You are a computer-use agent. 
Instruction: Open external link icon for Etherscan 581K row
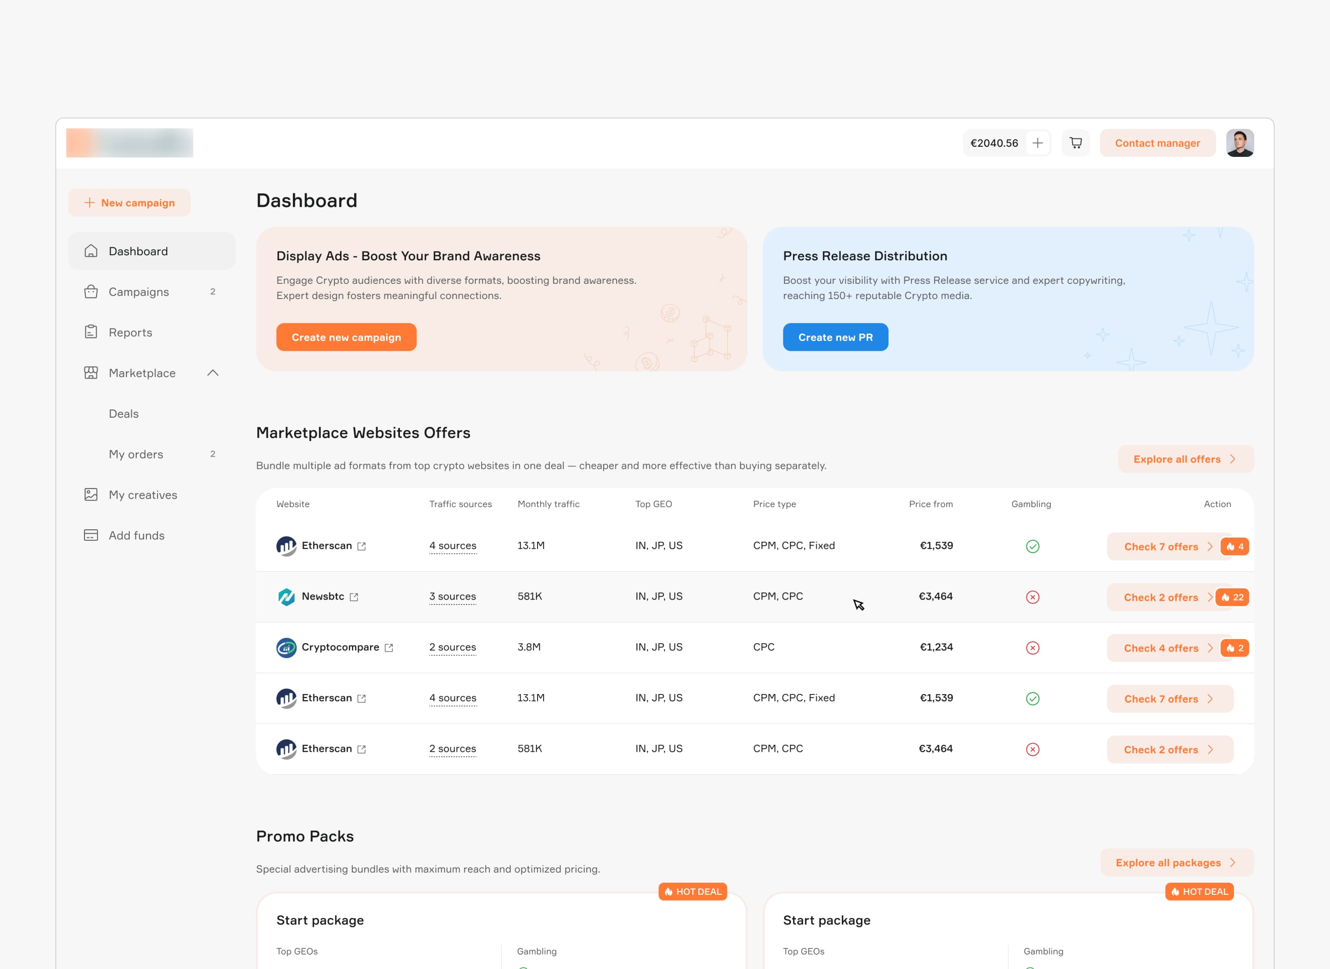point(362,749)
